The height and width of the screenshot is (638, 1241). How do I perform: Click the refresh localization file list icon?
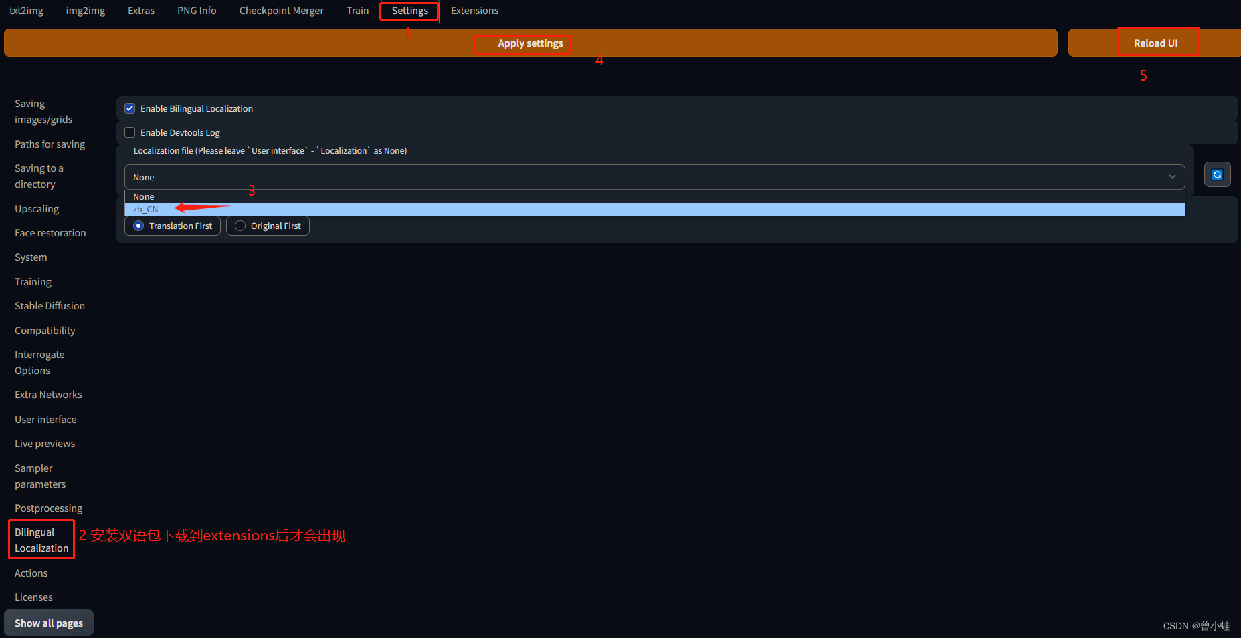tap(1217, 175)
